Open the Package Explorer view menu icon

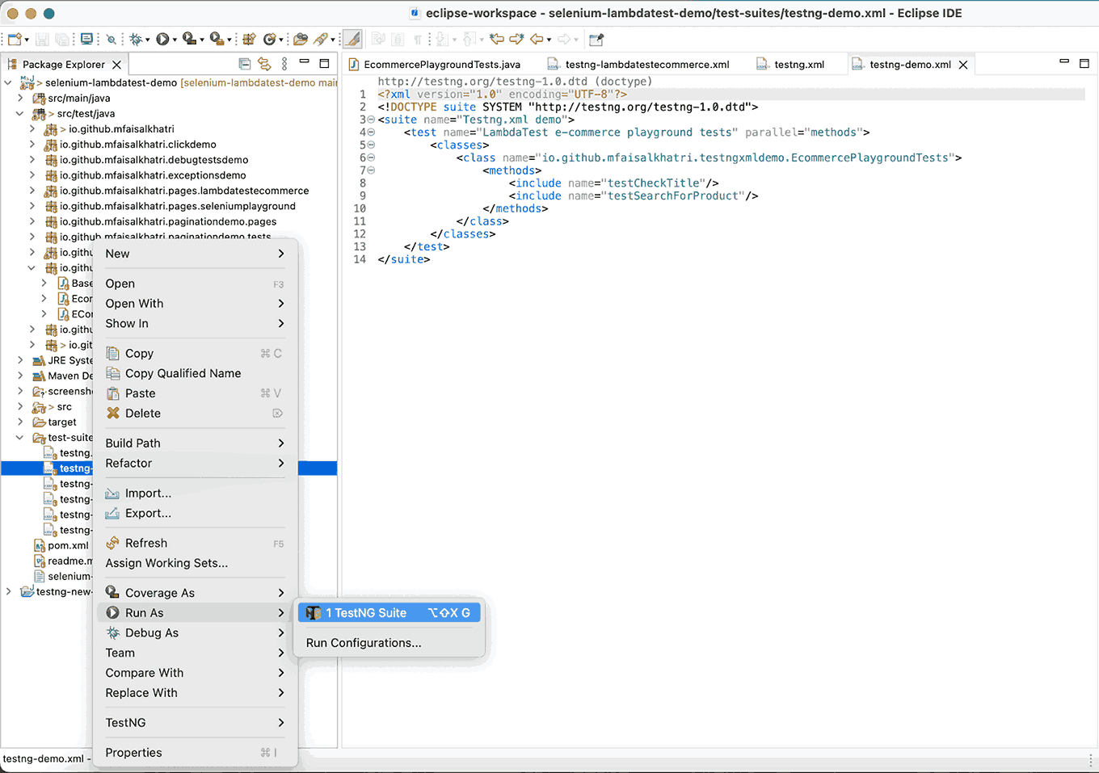tap(284, 64)
